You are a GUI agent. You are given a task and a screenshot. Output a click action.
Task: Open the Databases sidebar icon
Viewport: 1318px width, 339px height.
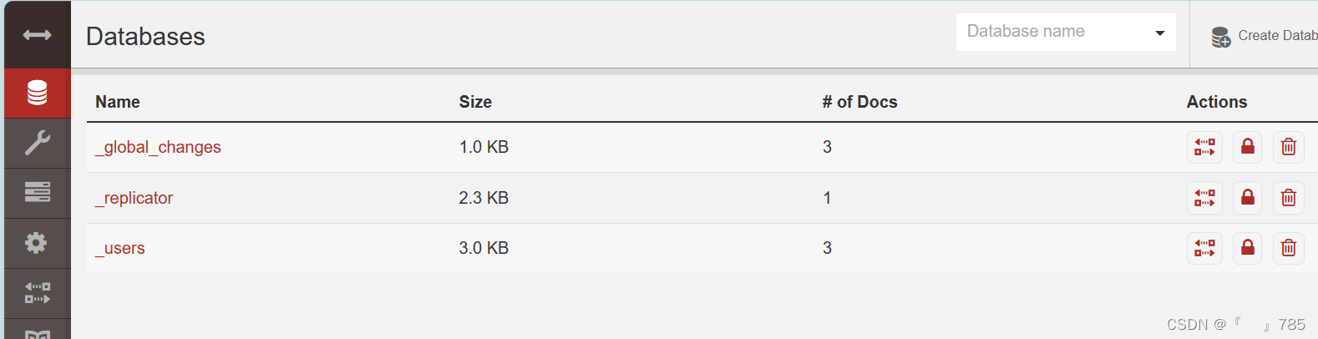[x=37, y=93]
